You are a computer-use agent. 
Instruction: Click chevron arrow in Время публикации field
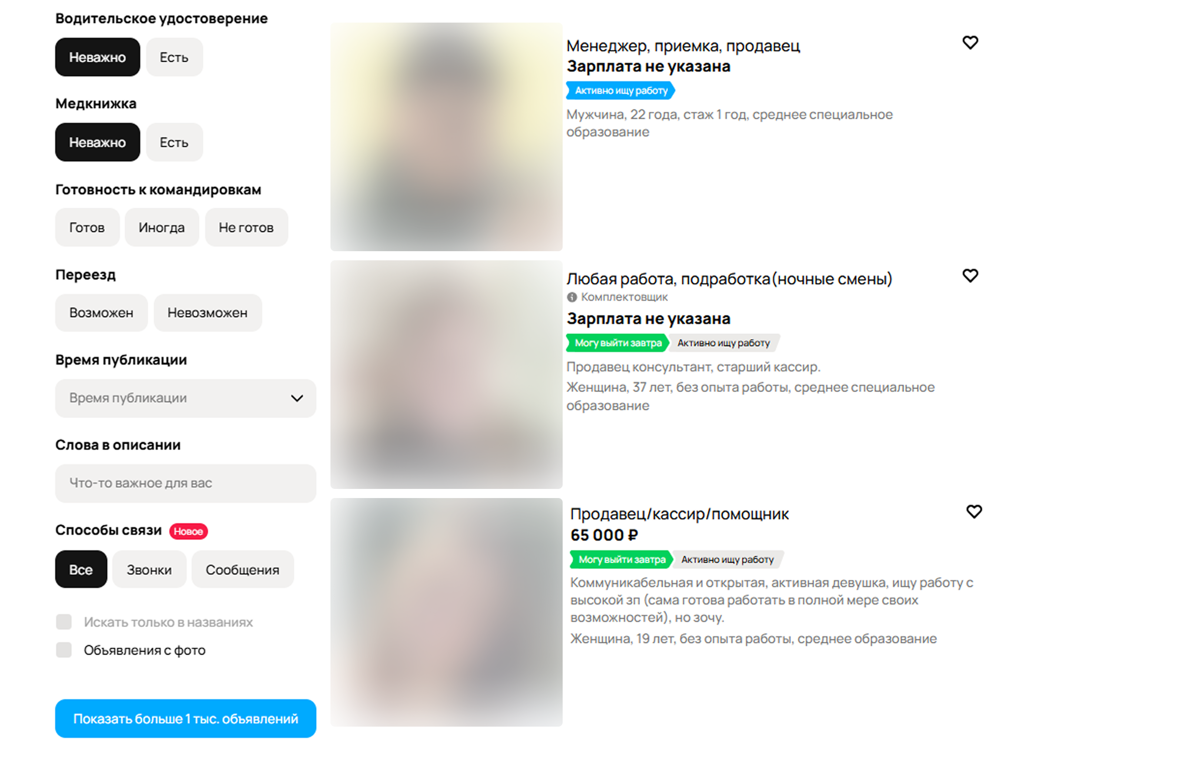(x=297, y=399)
